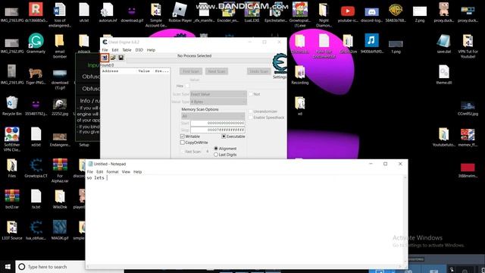Open the theme.dll file icon
This screenshot has height=273, width=485.
point(444,75)
